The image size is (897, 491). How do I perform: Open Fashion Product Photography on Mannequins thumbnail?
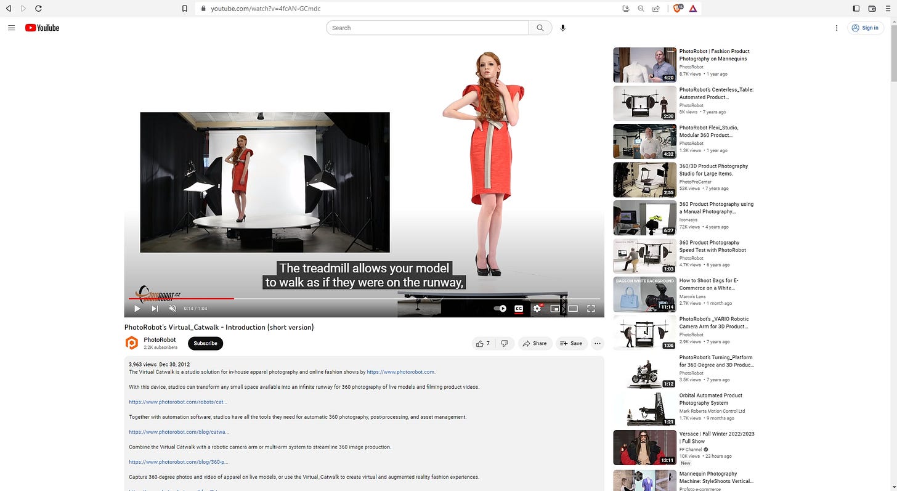click(x=644, y=65)
